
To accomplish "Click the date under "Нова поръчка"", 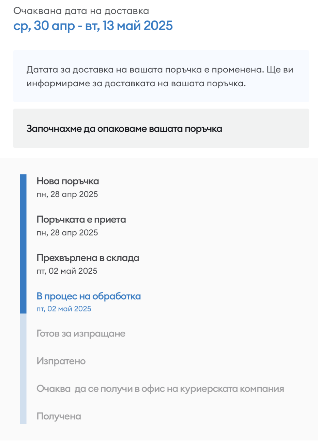I will coord(67,195).
